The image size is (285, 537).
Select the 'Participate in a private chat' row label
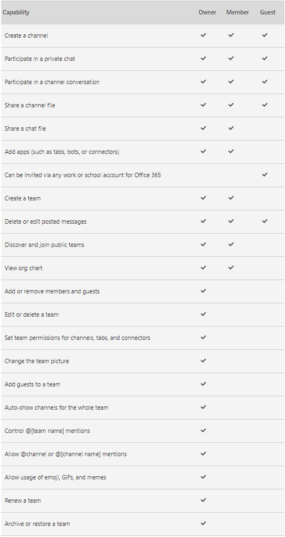(40, 59)
